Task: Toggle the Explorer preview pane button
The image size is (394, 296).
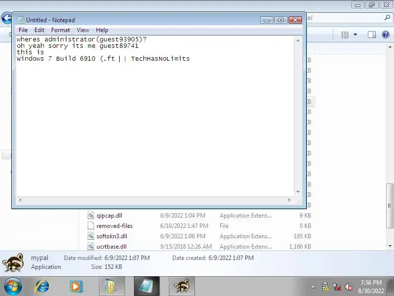Action: coord(372,35)
